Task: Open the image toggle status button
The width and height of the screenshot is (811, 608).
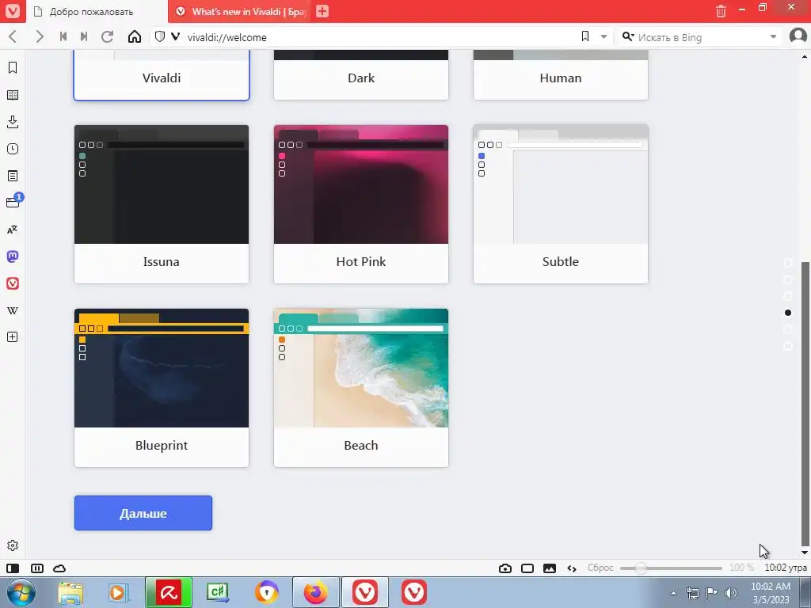Action: 550,568
